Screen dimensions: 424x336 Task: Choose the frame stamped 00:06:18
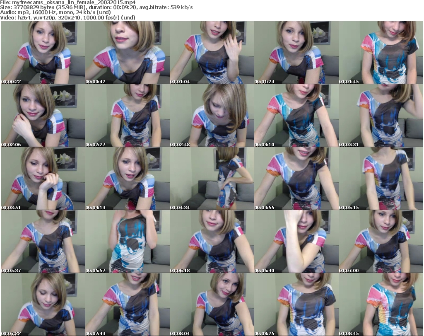point(212,242)
